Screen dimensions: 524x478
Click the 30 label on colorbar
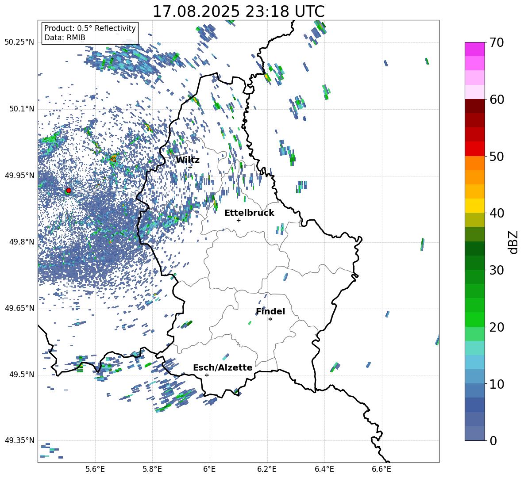point(496,270)
